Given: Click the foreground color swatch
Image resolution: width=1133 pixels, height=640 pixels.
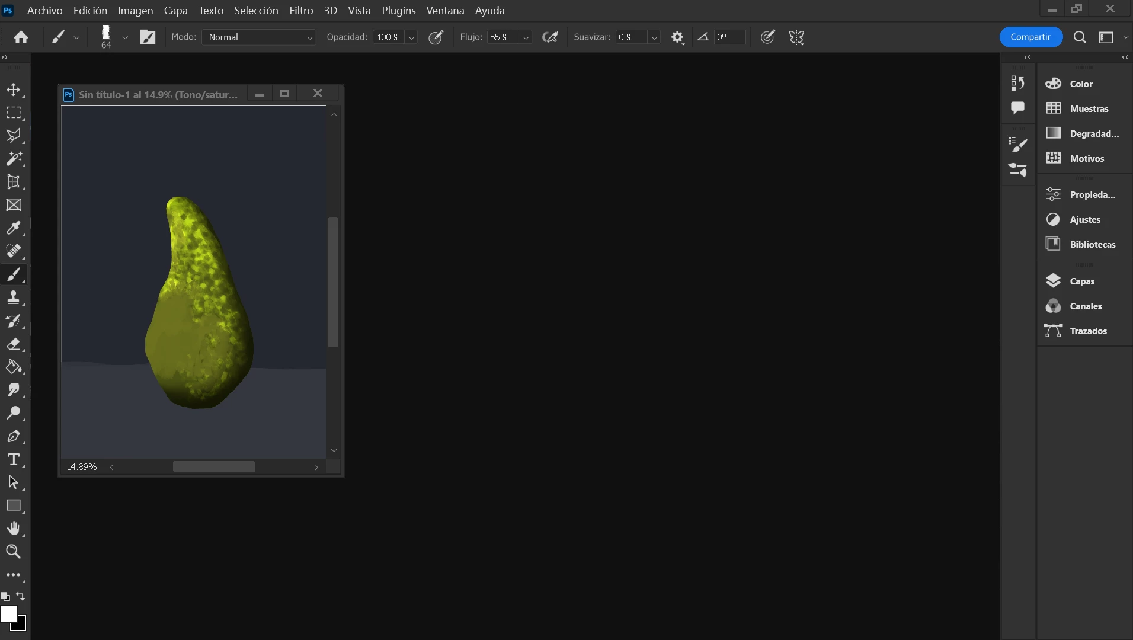Looking at the screenshot, I should click(9, 615).
